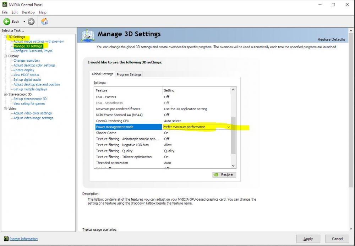Select the DSR - Factors row
Screen dimensions: 355x246
[x=163, y=97]
